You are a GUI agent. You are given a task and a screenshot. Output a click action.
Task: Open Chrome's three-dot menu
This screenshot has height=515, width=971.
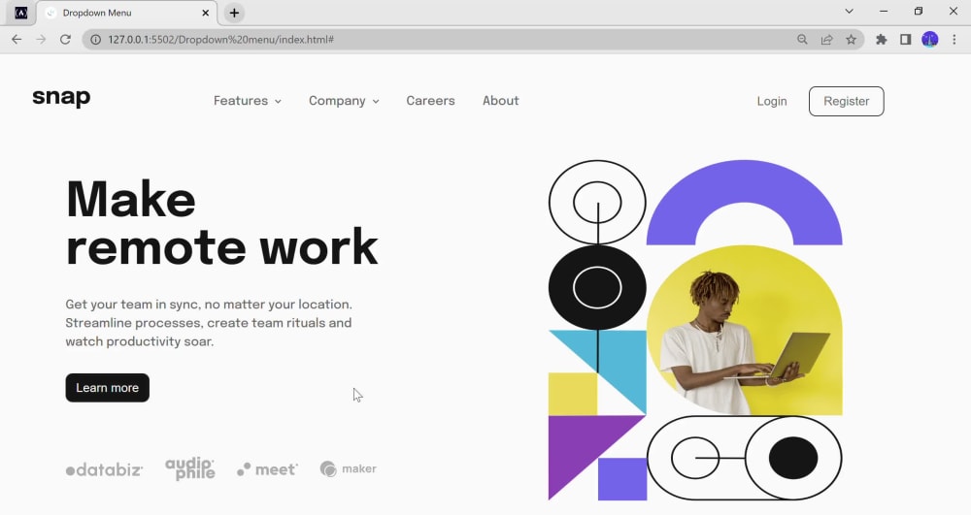[x=954, y=40]
